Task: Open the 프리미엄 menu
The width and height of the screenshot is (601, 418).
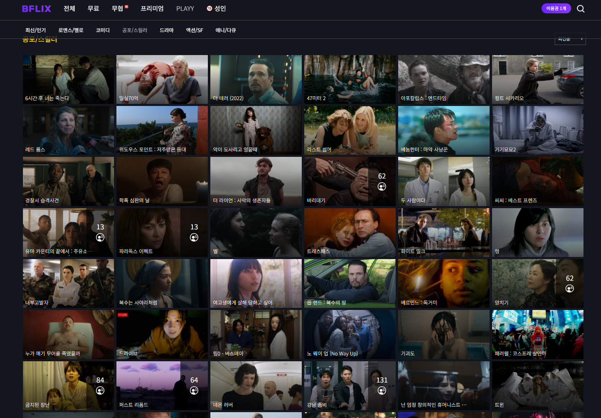Action: click(152, 8)
